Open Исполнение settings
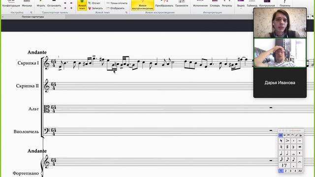Viewport: 315px width, 177px height. 200,4
